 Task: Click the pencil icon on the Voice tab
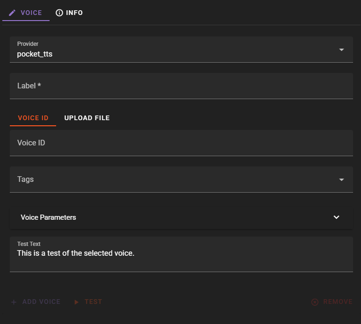(x=12, y=13)
